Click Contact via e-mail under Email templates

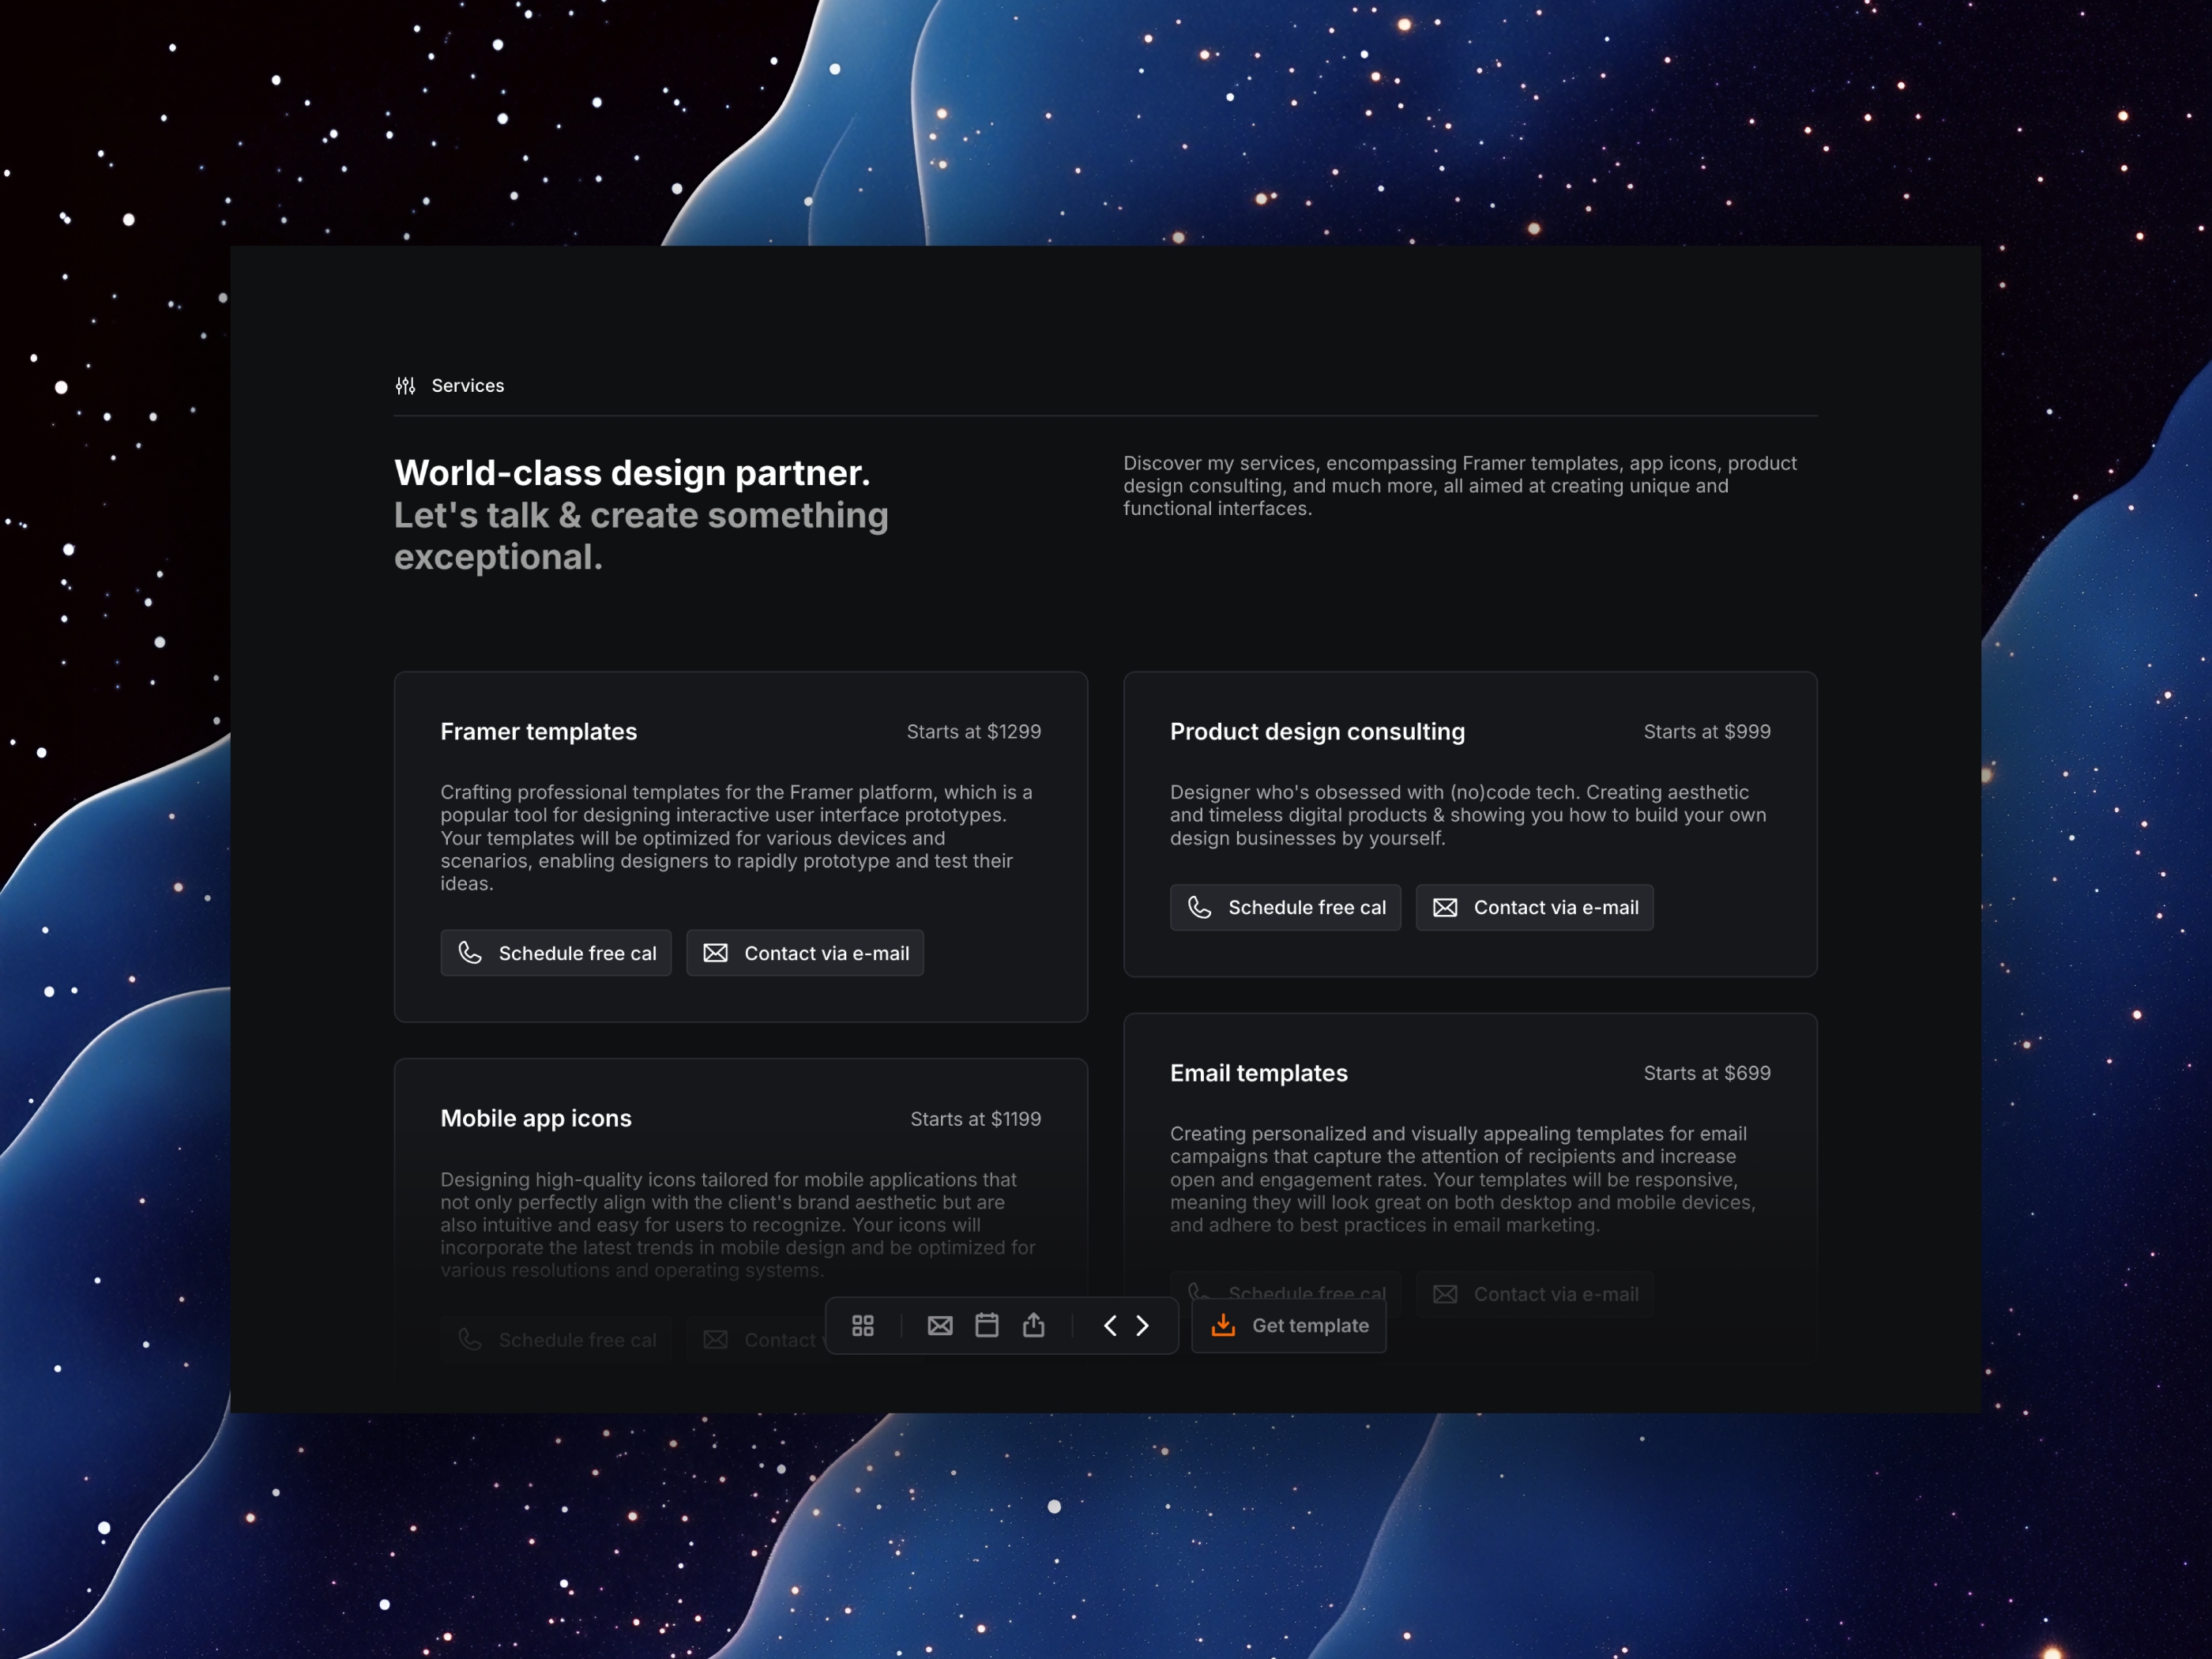(1538, 1293)
